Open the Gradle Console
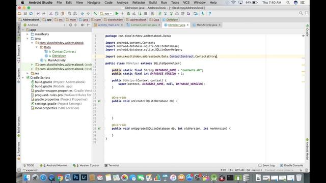This screenshot has height=183, width=326. pos(291,165)
